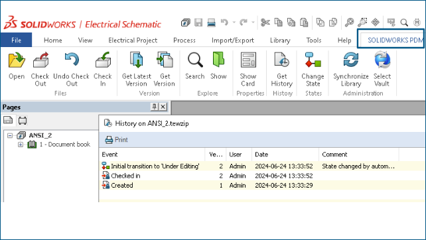Image resolution: width=426 pixels, height=240 pixels.
Task: Click the Check Out icon
Action: [40, 60]
